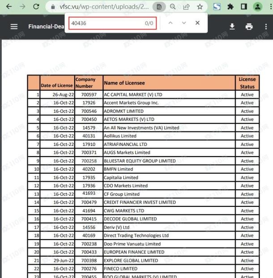
Task: Select EXPLORE GLOBAL LIMITED entry
Action: tap(131, 261)
